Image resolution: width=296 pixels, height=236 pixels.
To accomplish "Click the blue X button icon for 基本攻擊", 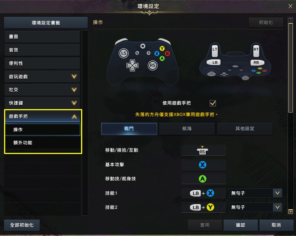I will (x=203, y=165).
